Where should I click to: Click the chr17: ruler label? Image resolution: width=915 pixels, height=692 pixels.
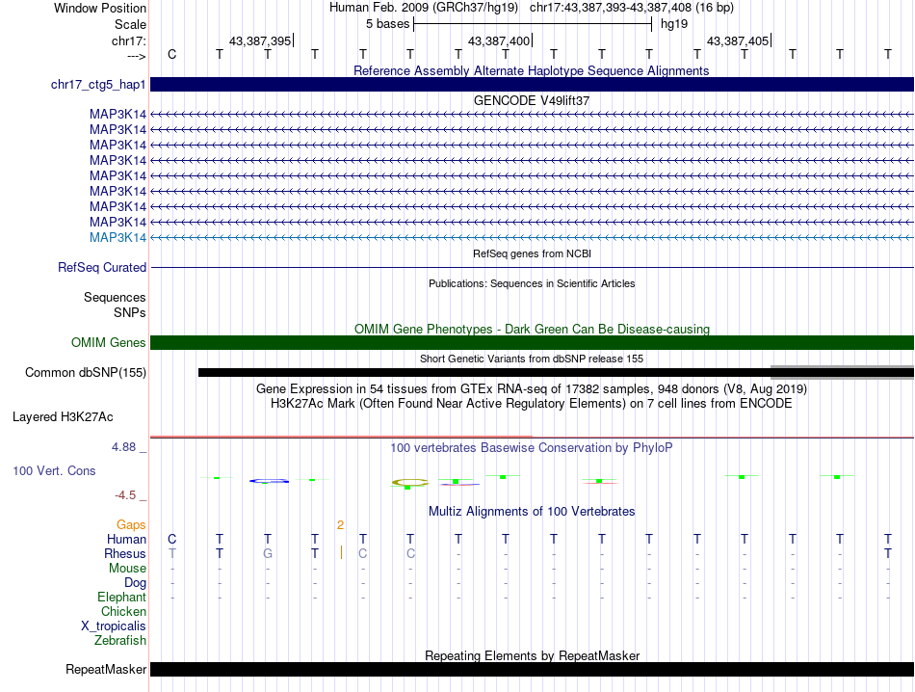(x=128, y=40)
